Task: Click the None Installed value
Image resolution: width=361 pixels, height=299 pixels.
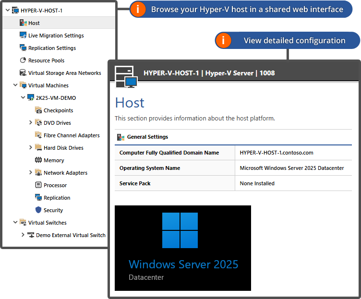Action: 257,183
